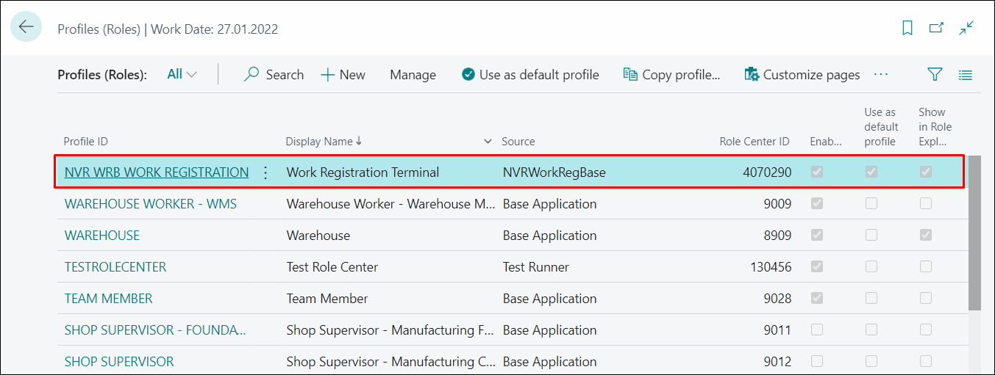Collapse the page with diagonal arrows icon

click(966, 28)
